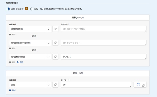Select the 公報 radio button
This screenshot has height=97, width=157.
pos(32,9)
